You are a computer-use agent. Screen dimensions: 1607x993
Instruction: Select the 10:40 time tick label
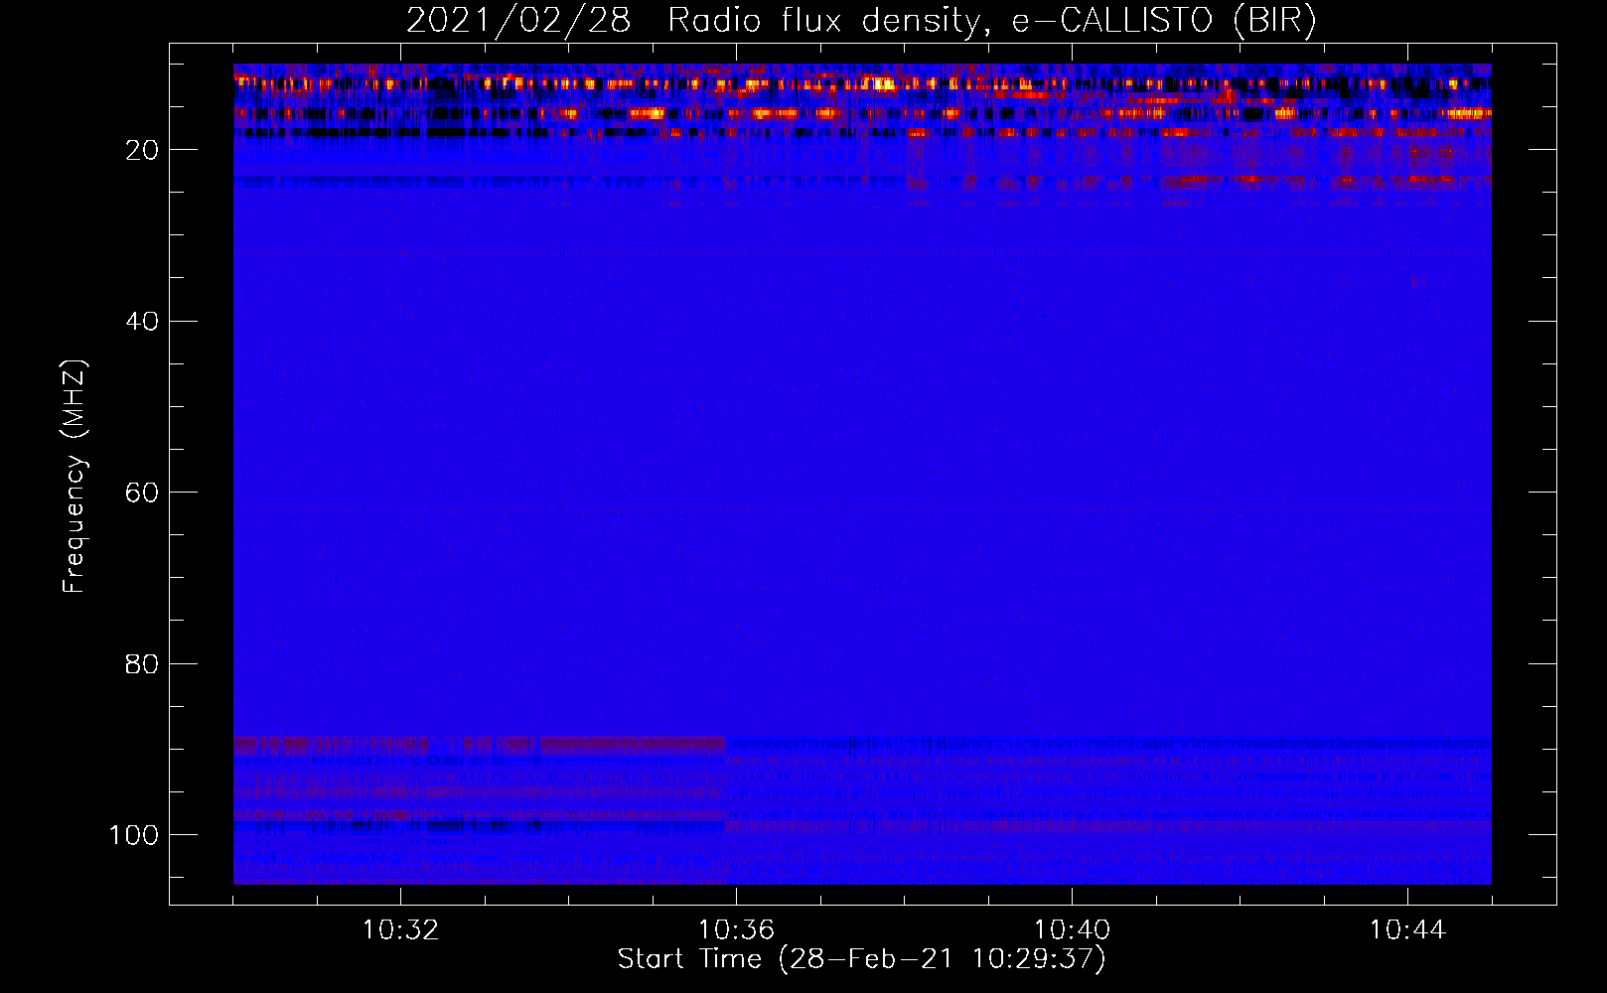[x=1072, y=929]
